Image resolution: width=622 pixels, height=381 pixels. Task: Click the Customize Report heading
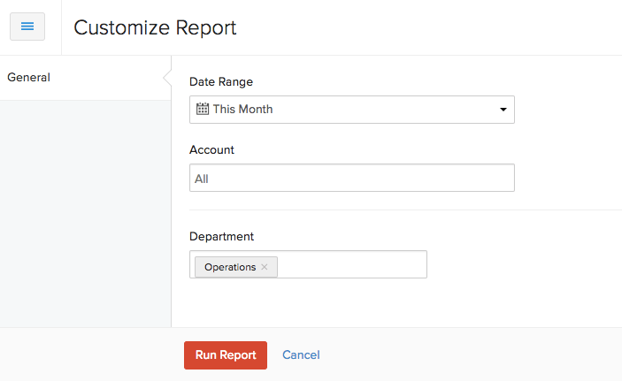[x=155, y=27]
